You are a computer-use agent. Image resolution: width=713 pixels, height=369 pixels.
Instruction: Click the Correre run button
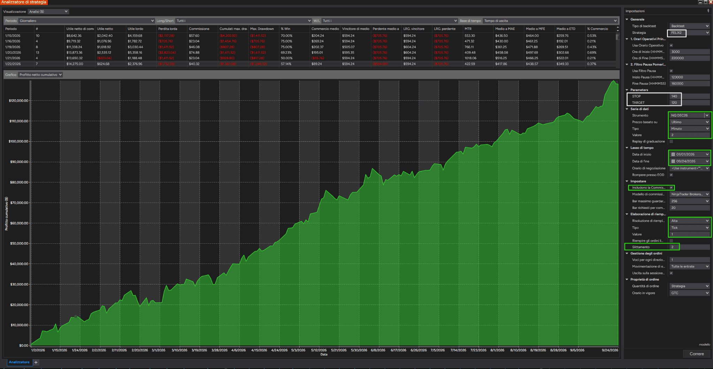coord(697,354)
